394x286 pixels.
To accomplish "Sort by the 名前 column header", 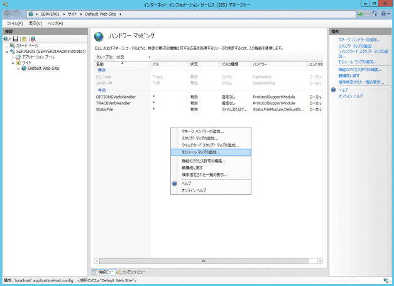I will point(123,64).
